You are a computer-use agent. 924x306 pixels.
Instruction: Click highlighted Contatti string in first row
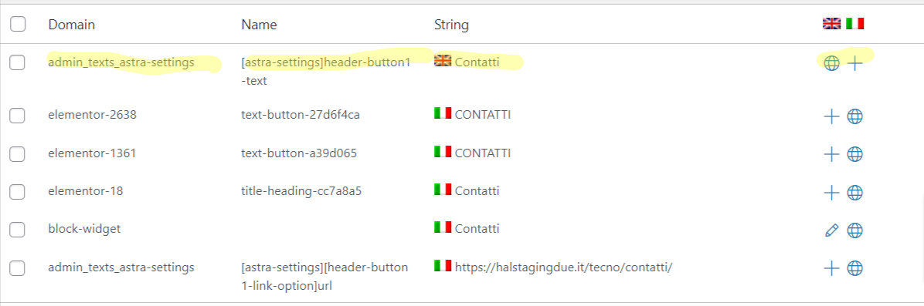[477, 62]
